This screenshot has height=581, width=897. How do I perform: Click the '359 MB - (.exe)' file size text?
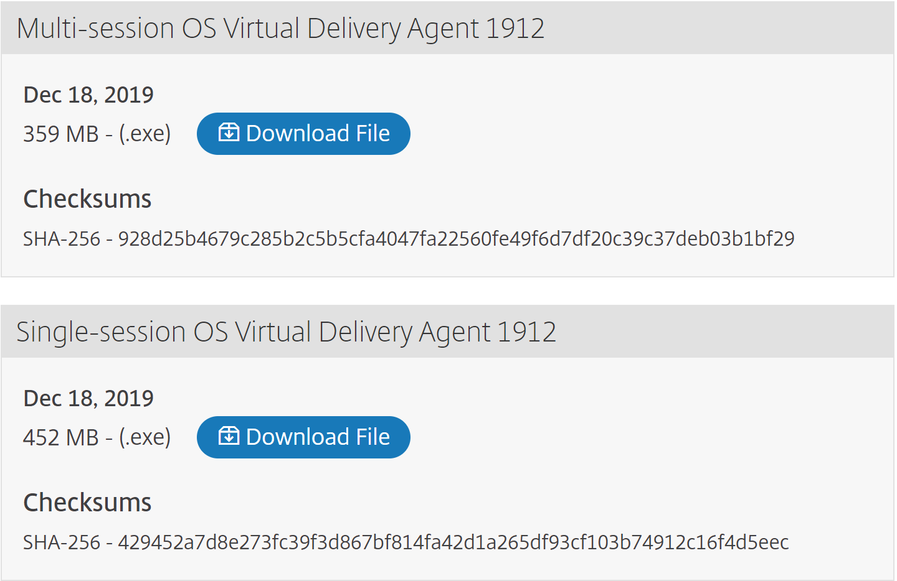click(x=97, y=132)
